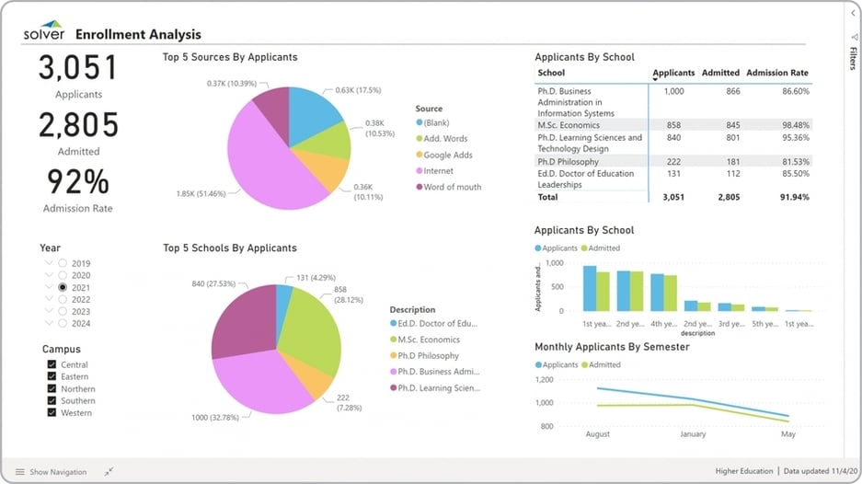The height and width of the screenshot is (484, 862).
Task: Expand the Filters pane with the chevron
Action: 853,14
